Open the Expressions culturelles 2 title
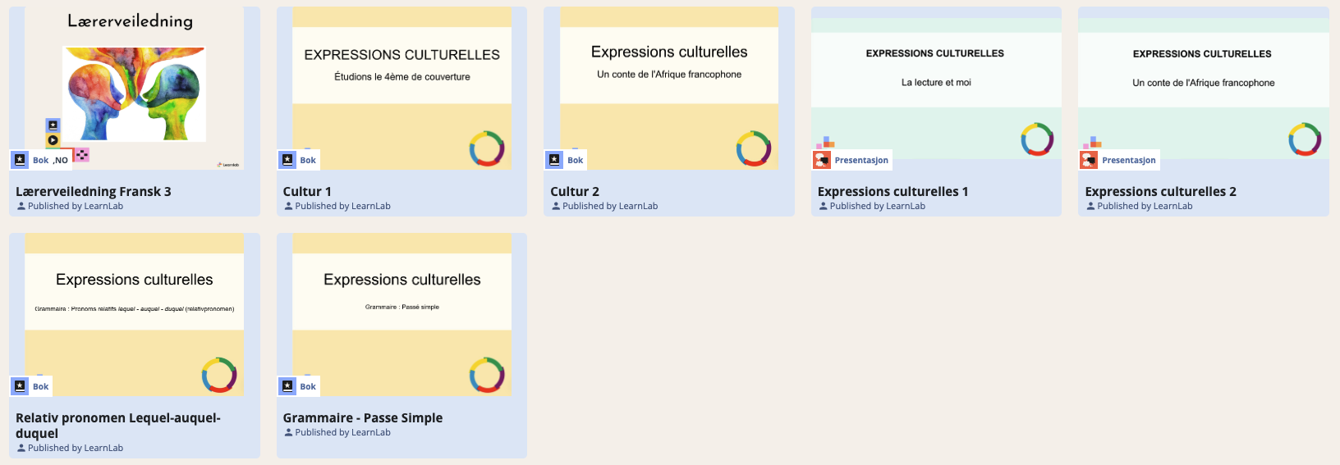 [1160, 192]
